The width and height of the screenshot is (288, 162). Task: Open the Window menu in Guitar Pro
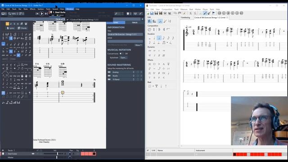click(70, 9)
